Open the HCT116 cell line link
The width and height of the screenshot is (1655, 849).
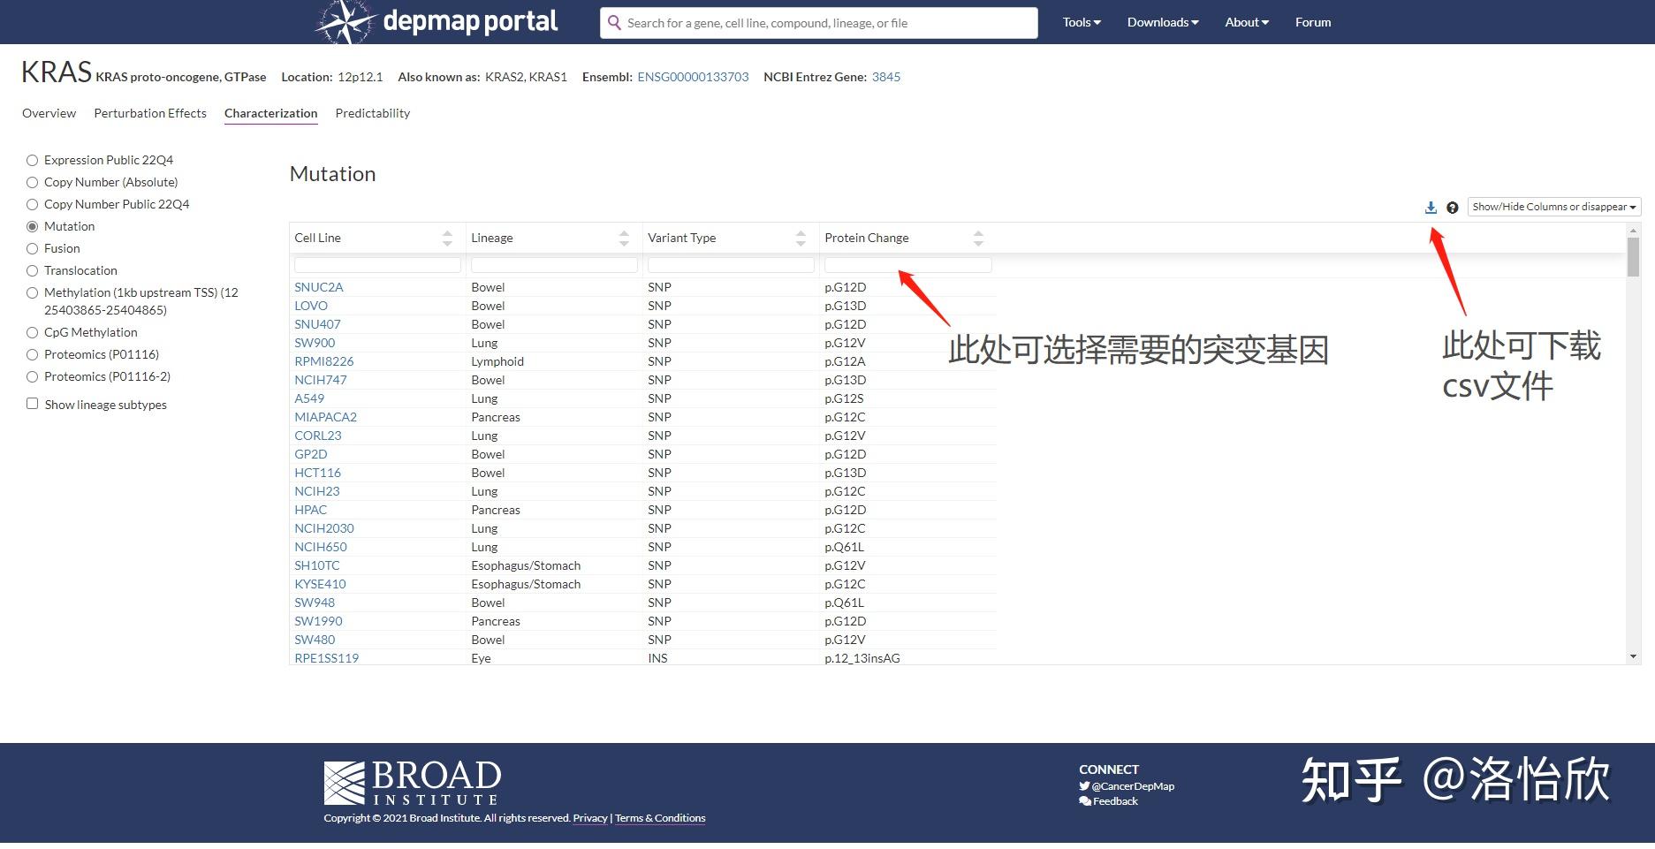pyautogui.click(x=317, y=473)
